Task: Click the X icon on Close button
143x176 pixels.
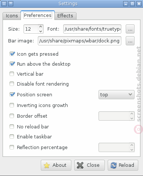Action: coord(80,165)
